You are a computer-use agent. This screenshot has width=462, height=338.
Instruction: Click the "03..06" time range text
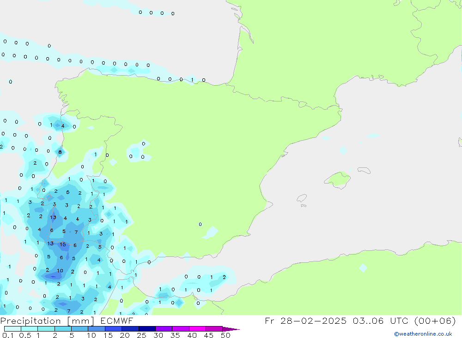coord(368,321)
